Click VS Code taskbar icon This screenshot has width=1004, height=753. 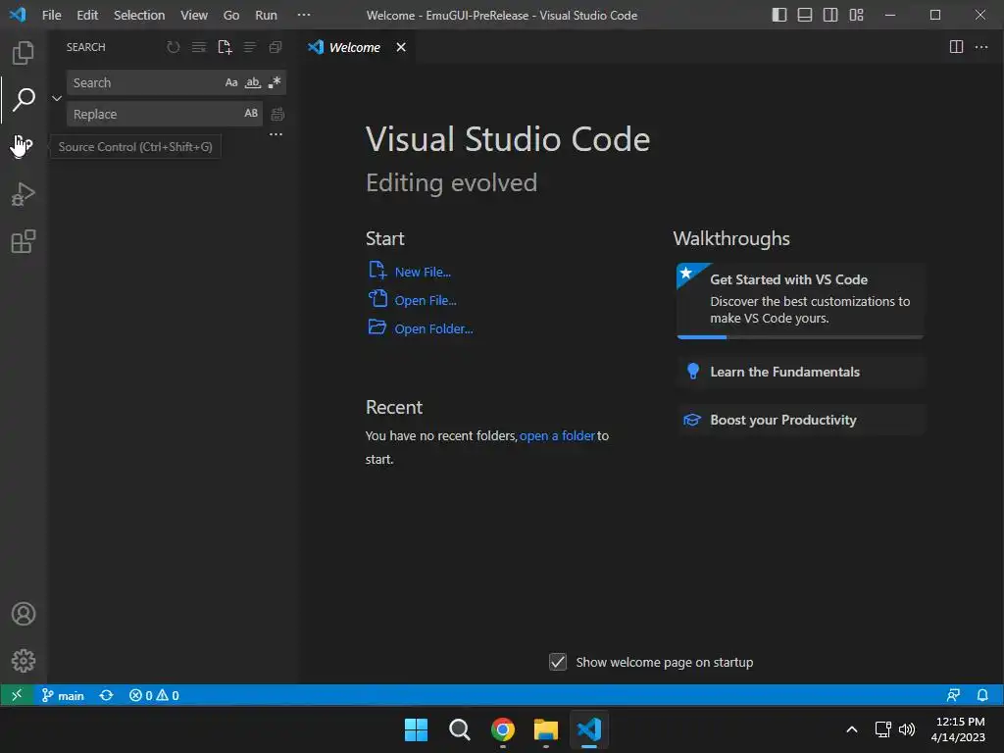tap(589, 729)
